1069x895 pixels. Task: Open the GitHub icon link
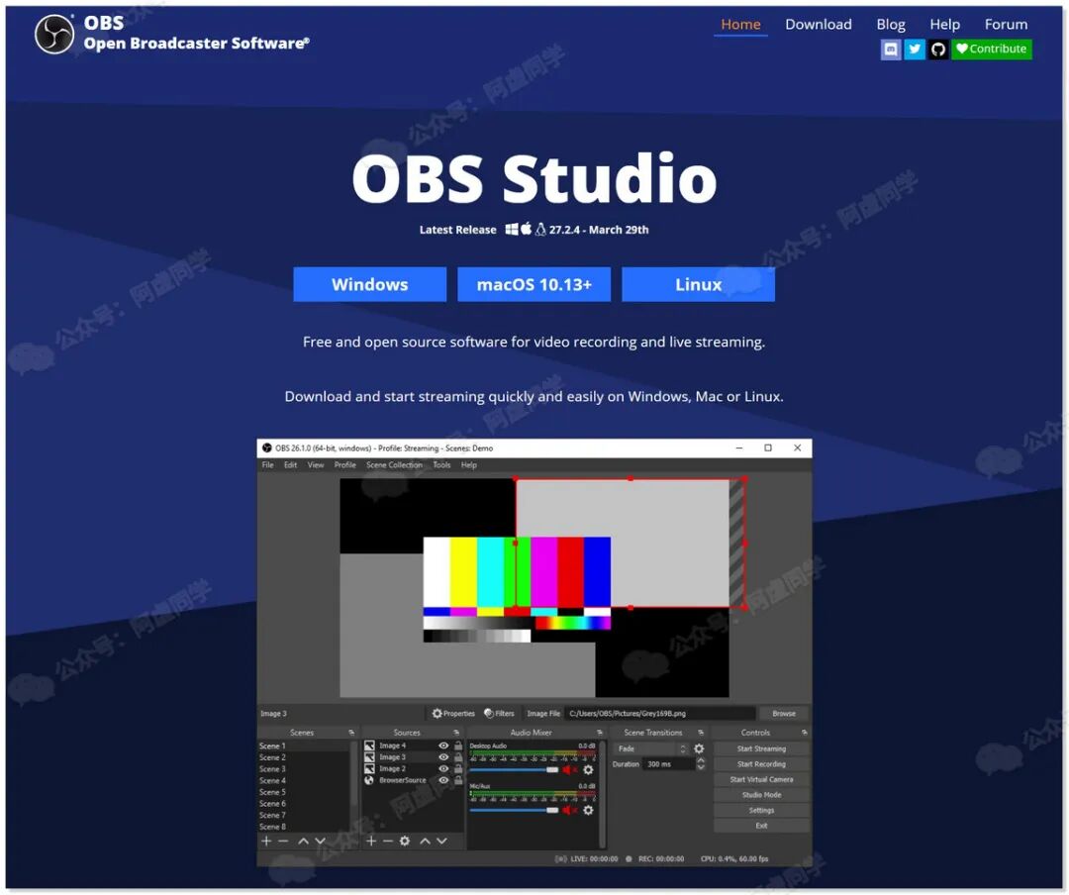coord(938,50)
